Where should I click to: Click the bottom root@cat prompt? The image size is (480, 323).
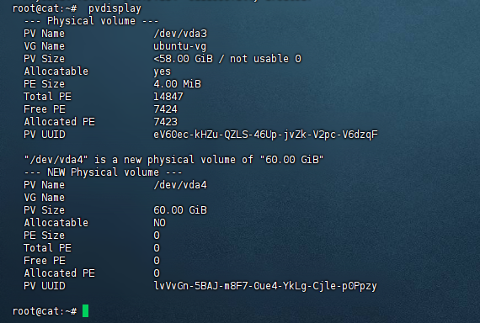[45, 311]
